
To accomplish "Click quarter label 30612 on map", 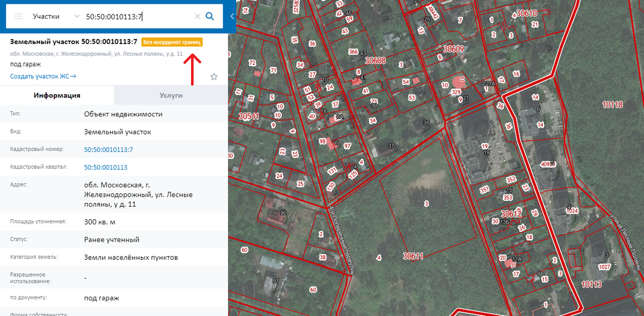I will tap(511, 214).
